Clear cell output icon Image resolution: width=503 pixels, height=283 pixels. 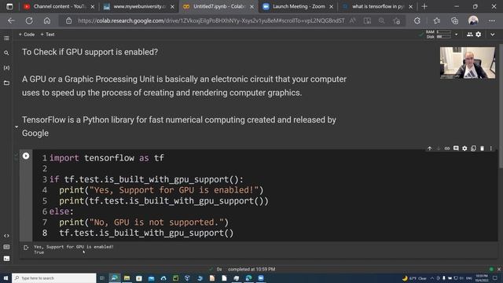pyautogui.click(x=26, y=248)
